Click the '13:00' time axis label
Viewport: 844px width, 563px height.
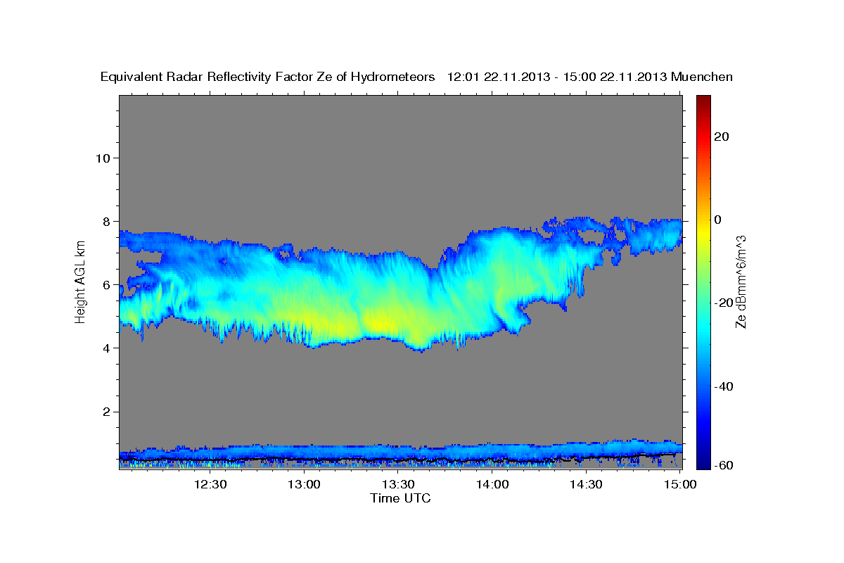(304, 484)
